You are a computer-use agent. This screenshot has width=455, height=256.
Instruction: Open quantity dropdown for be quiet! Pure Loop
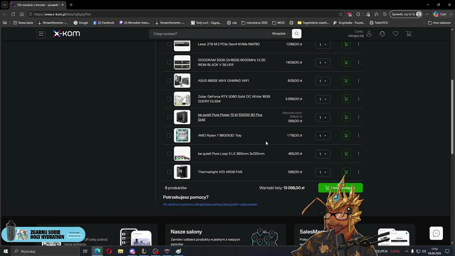[323, 154]
